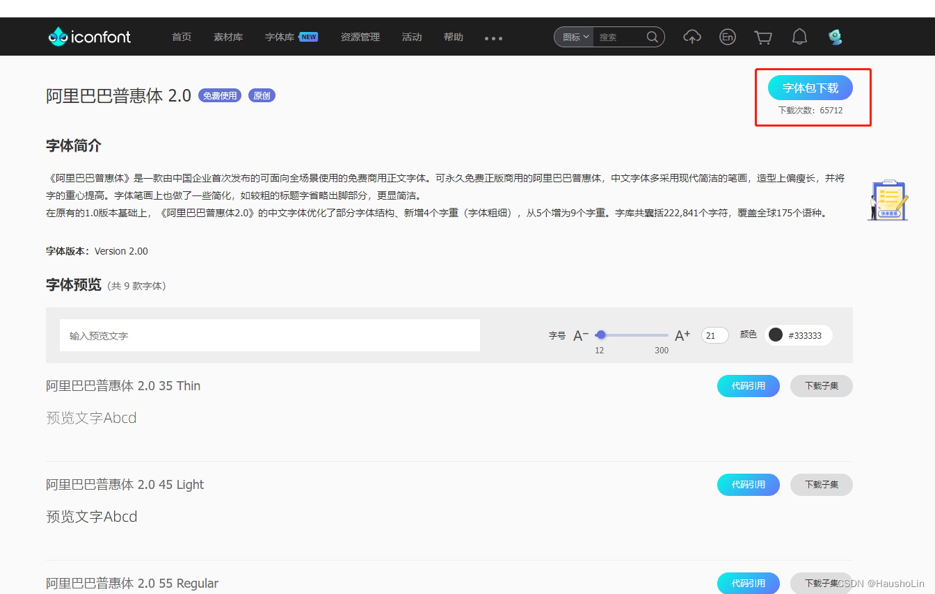Viewport: 935px width, 594px height.
Task: Click 代码引用 for 55 Regular
Action: [x=749, y=584]
